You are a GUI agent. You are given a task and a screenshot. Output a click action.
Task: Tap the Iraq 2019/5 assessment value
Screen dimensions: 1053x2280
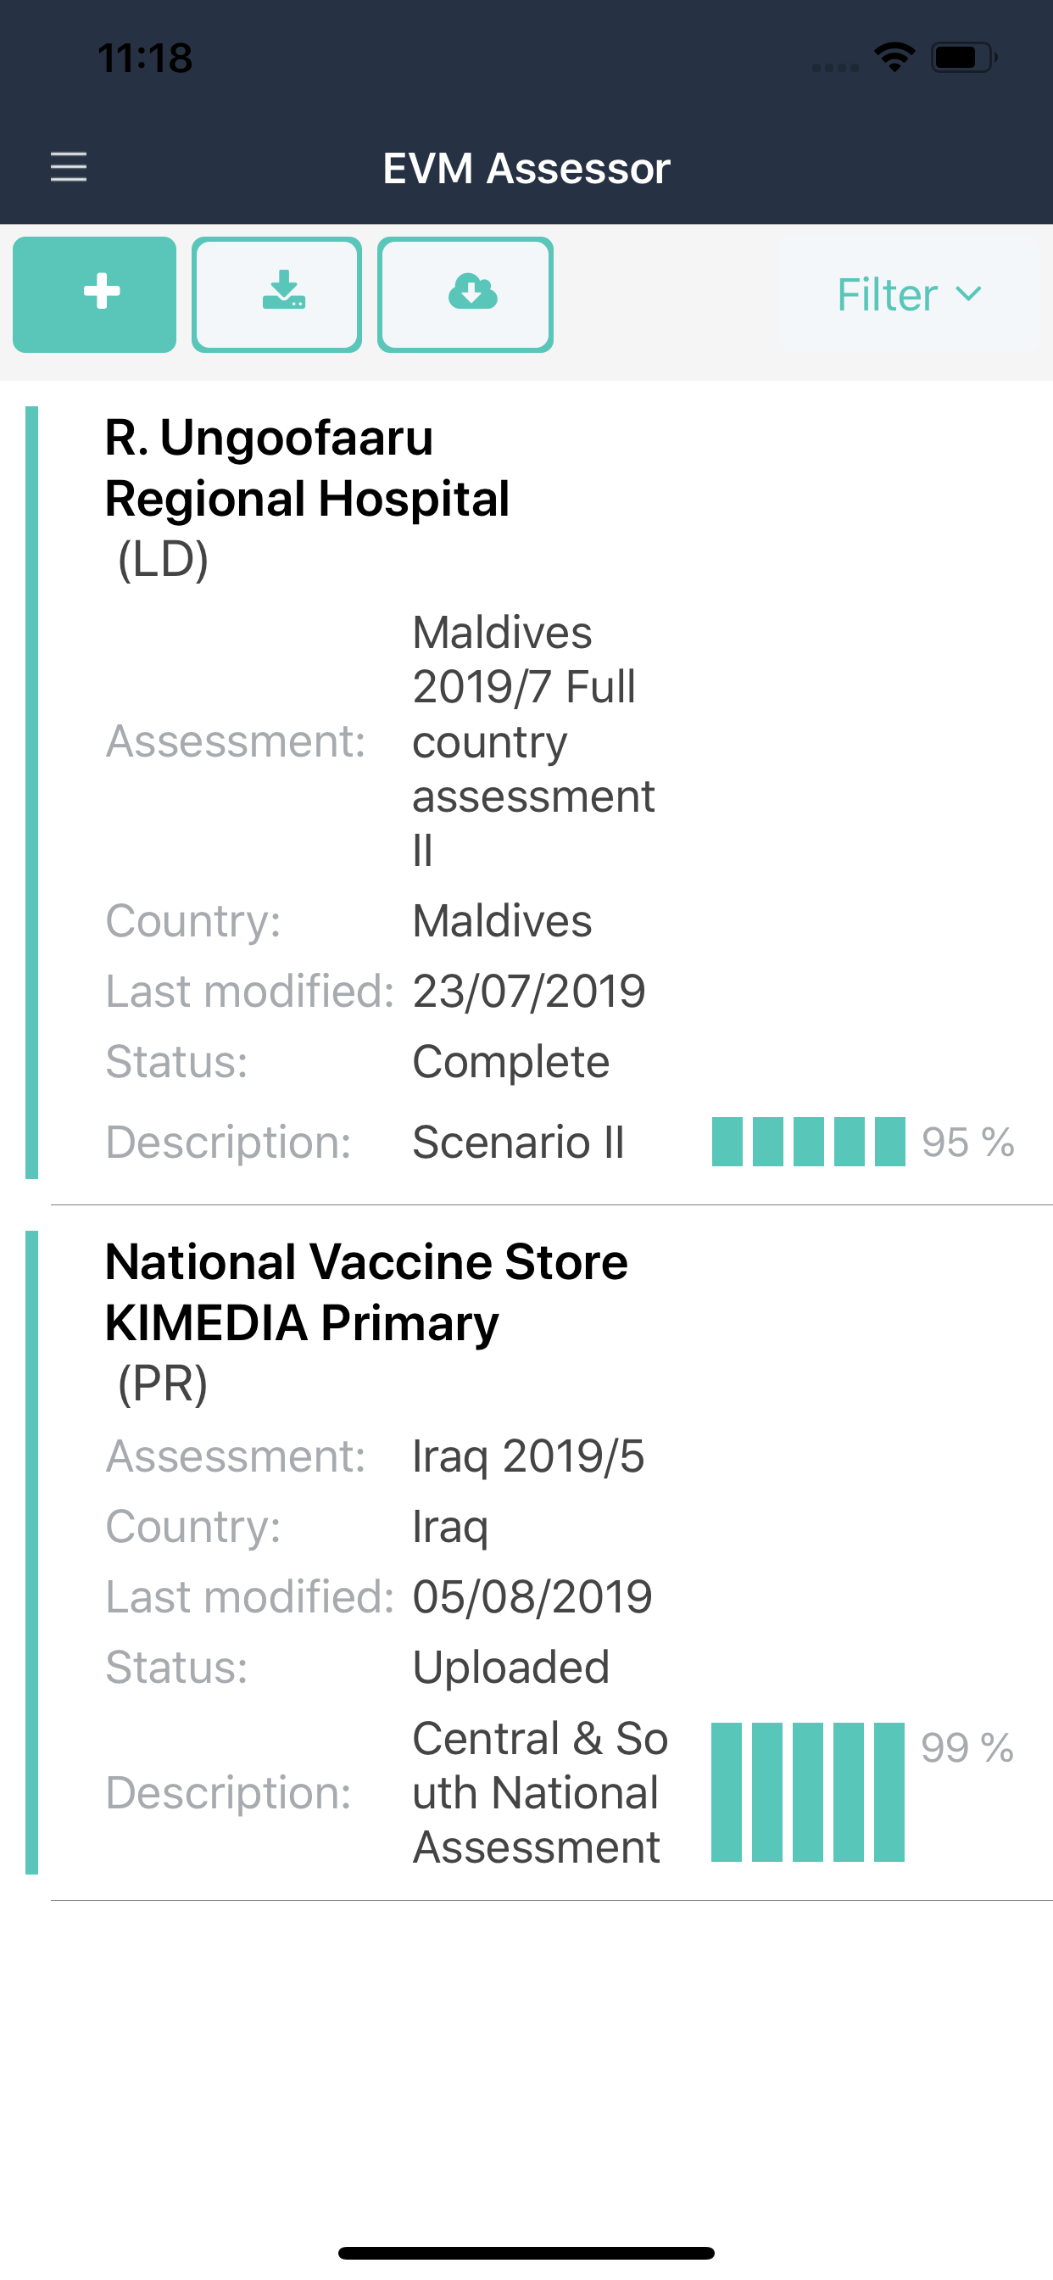528,1456
